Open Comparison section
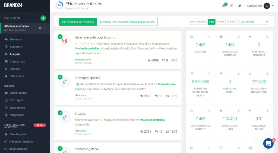This screenshot has width=278, height=153. (x=17, y=61)
